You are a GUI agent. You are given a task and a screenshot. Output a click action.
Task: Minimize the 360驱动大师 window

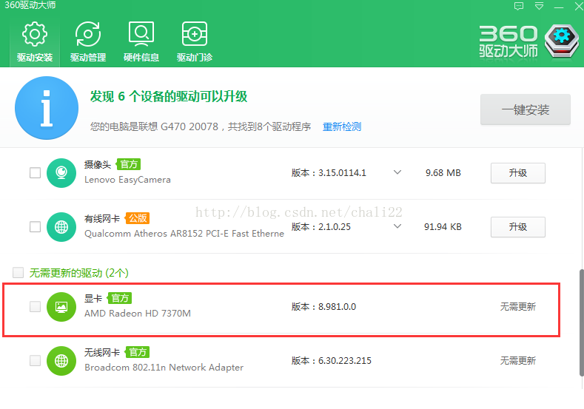coord(559,7)
